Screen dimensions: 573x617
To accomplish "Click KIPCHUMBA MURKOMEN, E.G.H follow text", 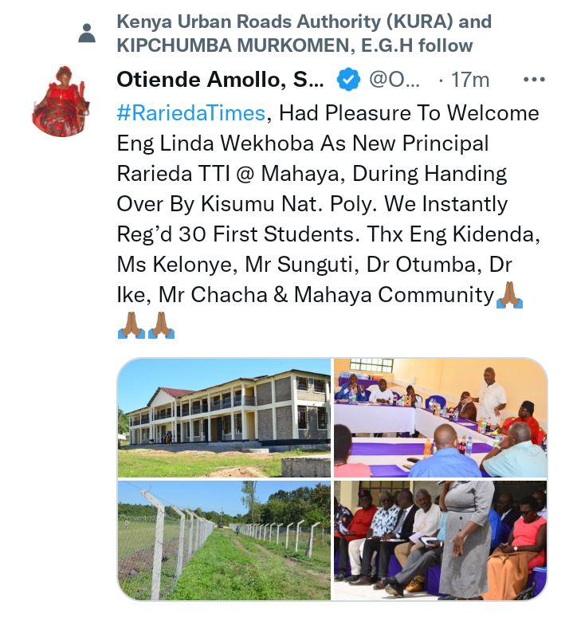I will [295, 45].
